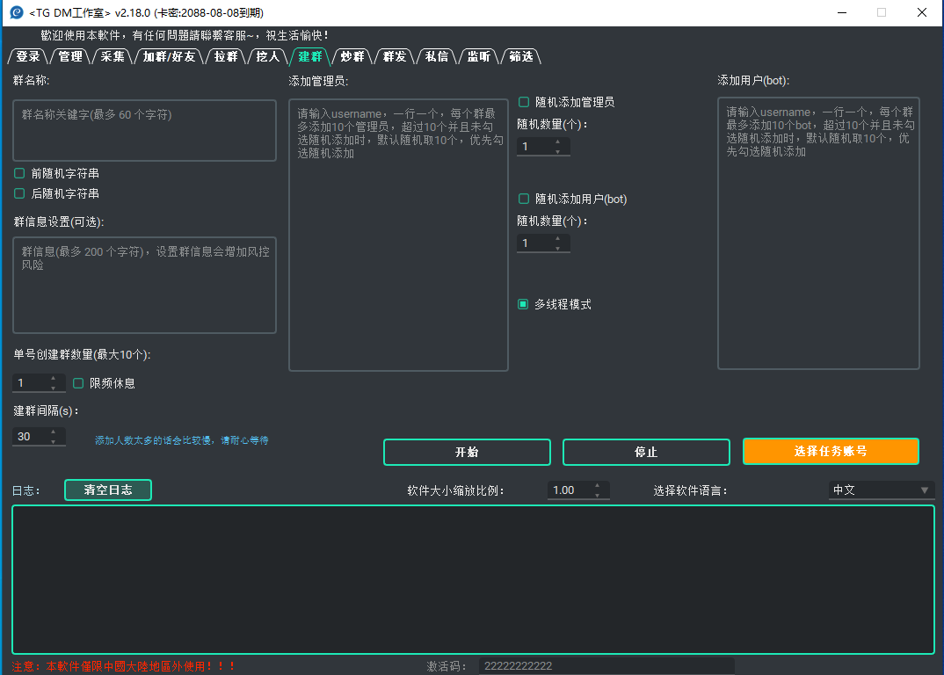
Task: Open the 炒群 tab
Action: click(352, 56)
